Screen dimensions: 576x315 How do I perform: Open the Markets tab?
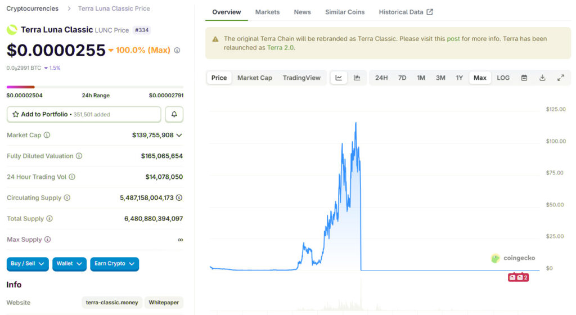[x=267, y=12]
